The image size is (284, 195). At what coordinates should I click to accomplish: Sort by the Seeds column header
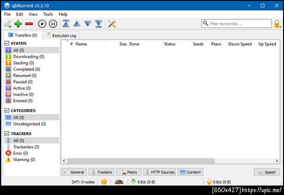(x=197, y=44)
